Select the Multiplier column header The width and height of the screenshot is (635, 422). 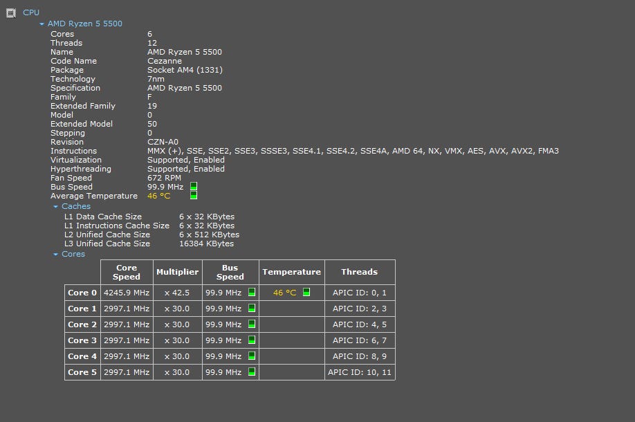pos(177,272)
